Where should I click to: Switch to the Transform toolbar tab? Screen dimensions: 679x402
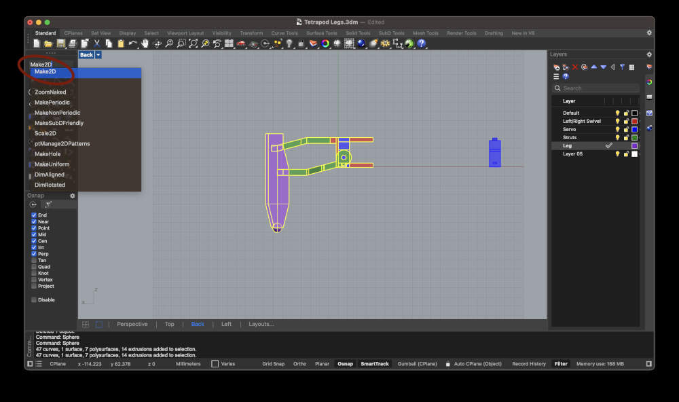[x=251, y=33]
